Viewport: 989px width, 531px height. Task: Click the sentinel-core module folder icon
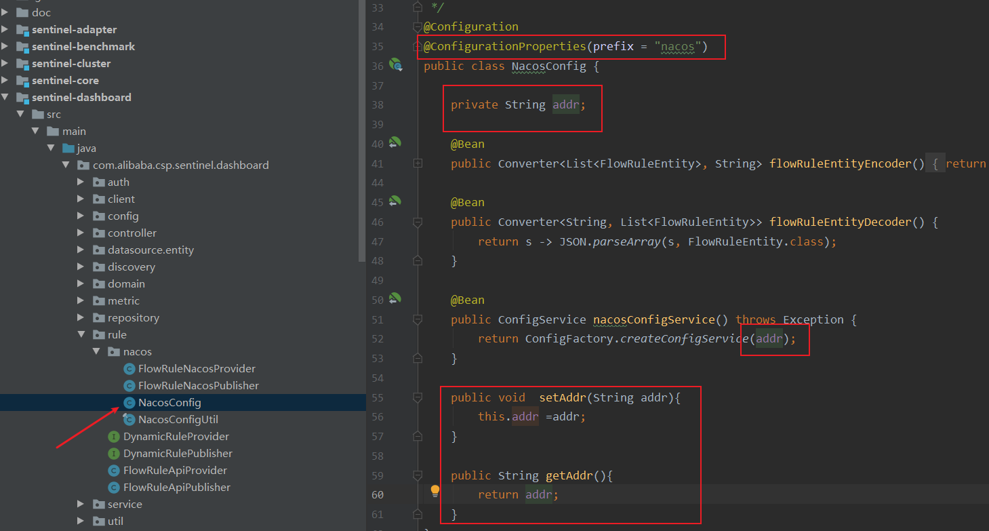click(x=22, y=81)
